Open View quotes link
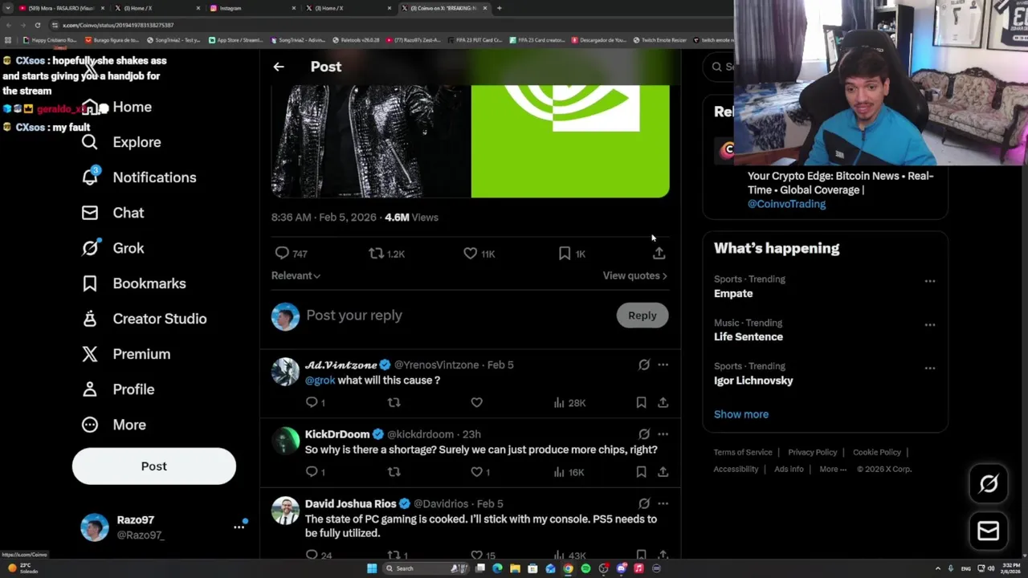 (634, 275)
